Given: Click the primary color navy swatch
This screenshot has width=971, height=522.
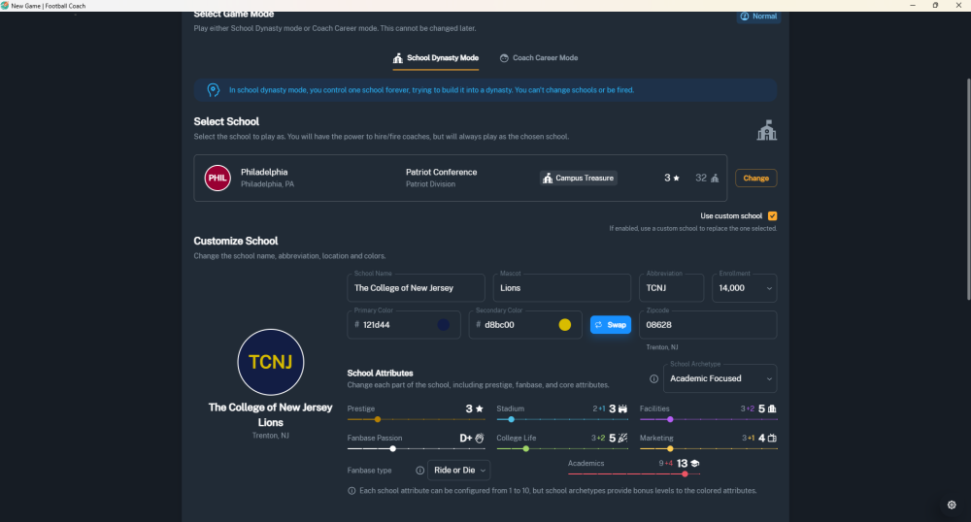Looking at the screenshot, I should pyautogui.click(x=444, y=325).
